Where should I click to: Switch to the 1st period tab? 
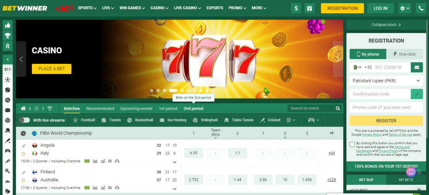point(168,108)
